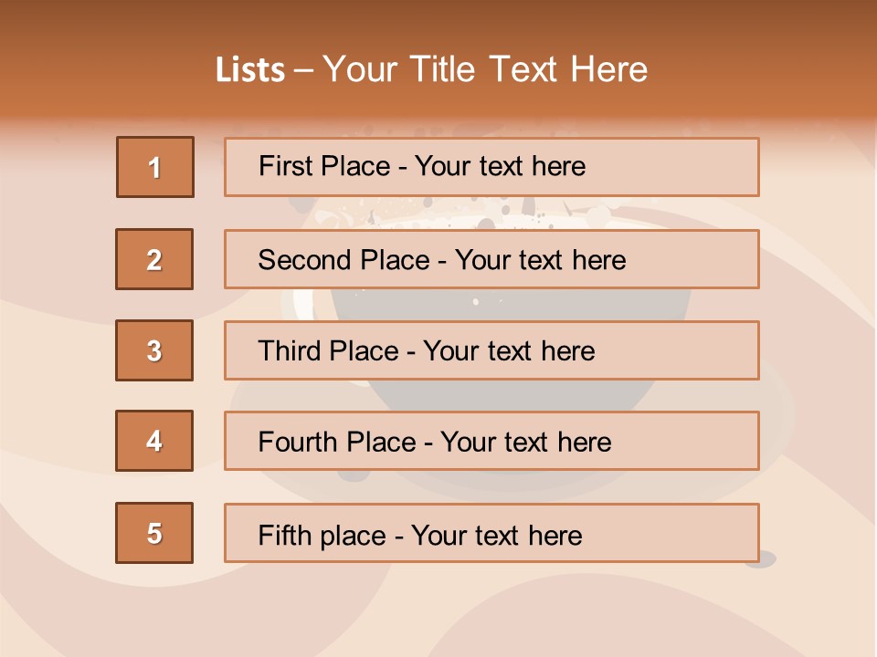
Task: Click the Second Place text box
Action: point(491,259)
